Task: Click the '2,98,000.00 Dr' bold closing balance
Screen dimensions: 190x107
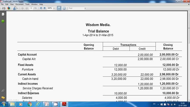Action: [x=169, y=74]
